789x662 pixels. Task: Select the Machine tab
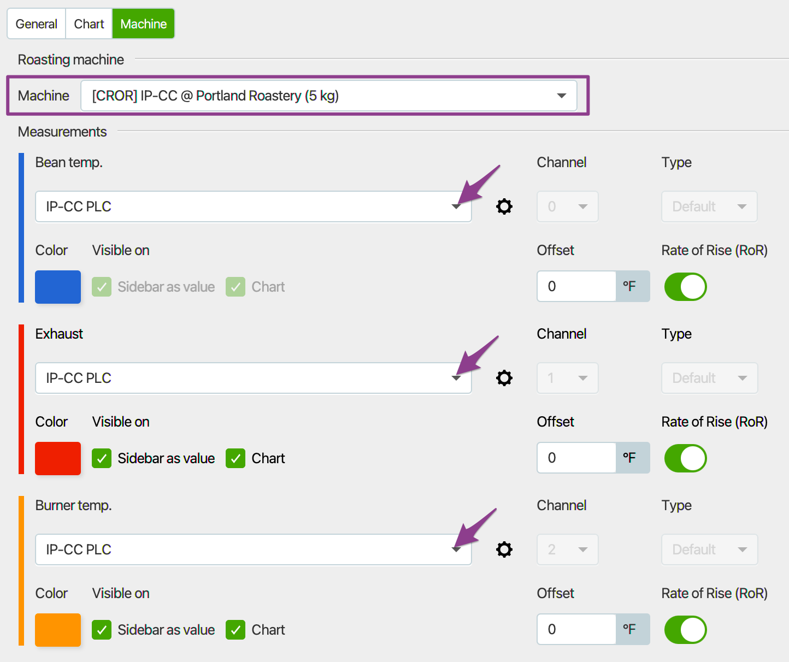tap(143, 24)
